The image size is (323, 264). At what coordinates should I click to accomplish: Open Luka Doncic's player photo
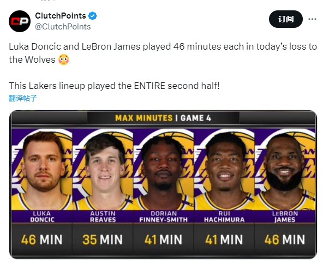click(42, 169)
